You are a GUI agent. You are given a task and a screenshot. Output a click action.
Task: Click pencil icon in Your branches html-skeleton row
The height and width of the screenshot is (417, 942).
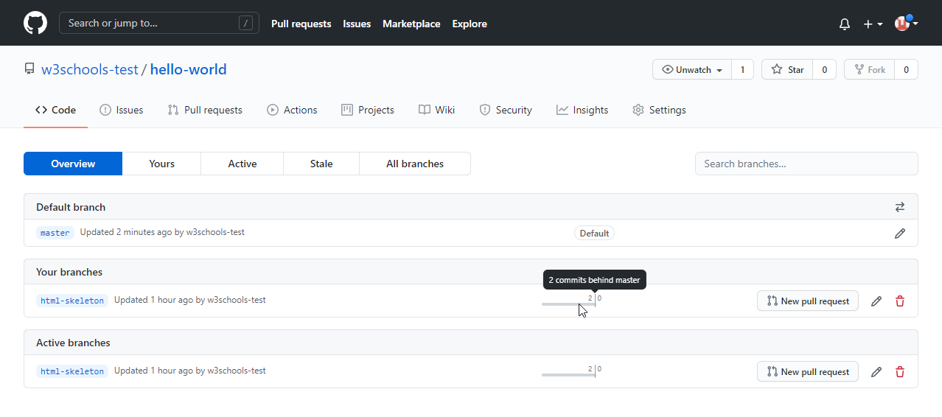tap(876, 301)
